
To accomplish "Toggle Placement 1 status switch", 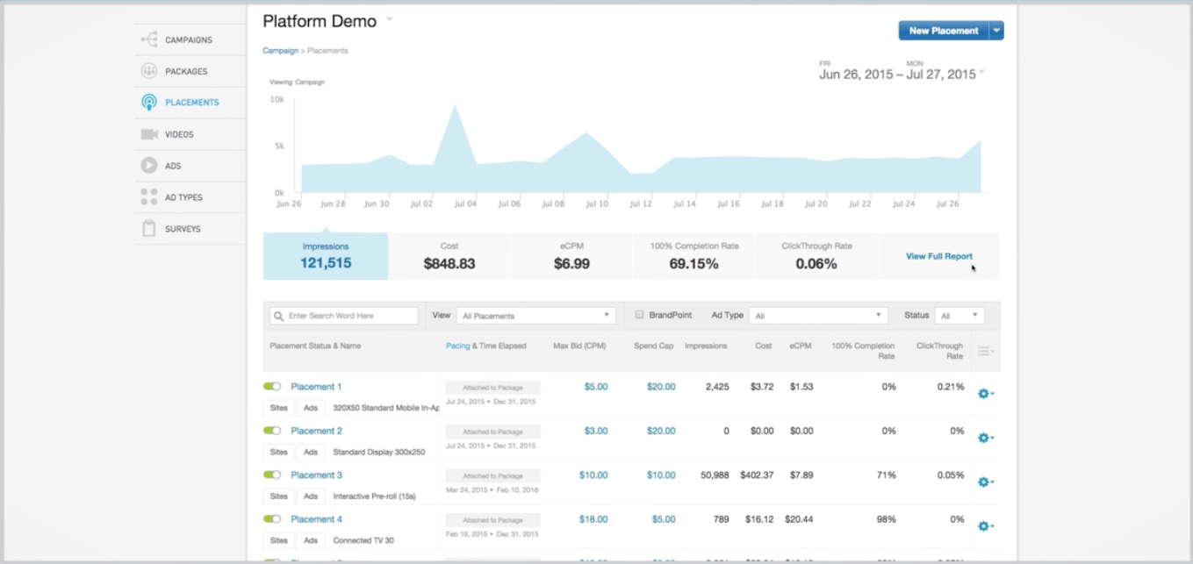I will pyautogui.click(x=272, y=387).
